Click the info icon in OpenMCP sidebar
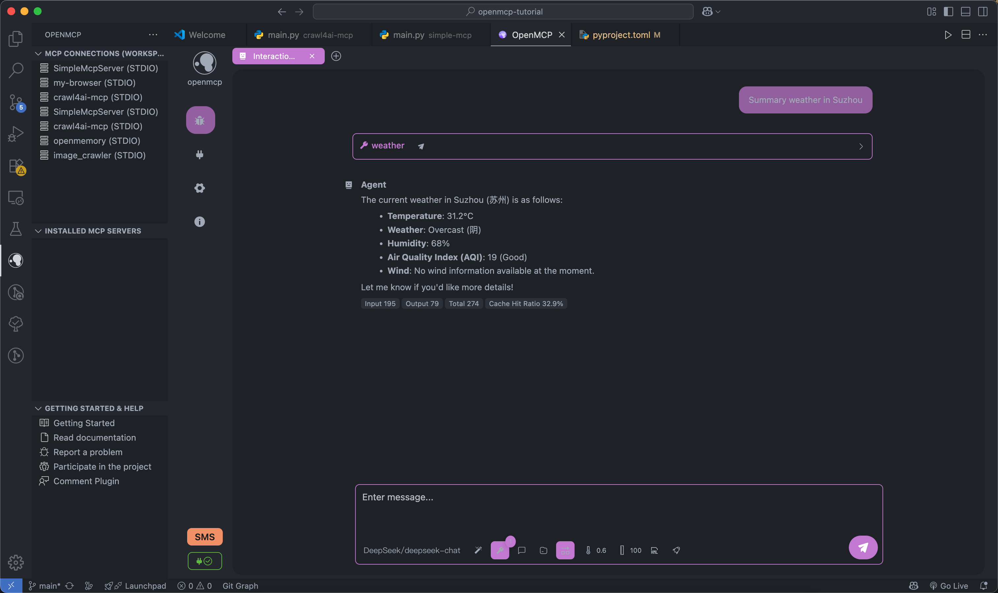The image size is (998, 593). pyautogui.click(x=200, y=221)
